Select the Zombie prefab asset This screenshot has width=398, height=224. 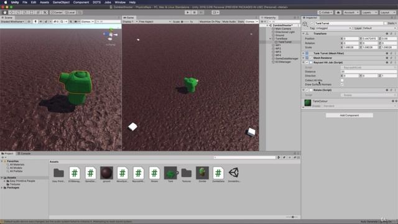[x=202, y=173]
